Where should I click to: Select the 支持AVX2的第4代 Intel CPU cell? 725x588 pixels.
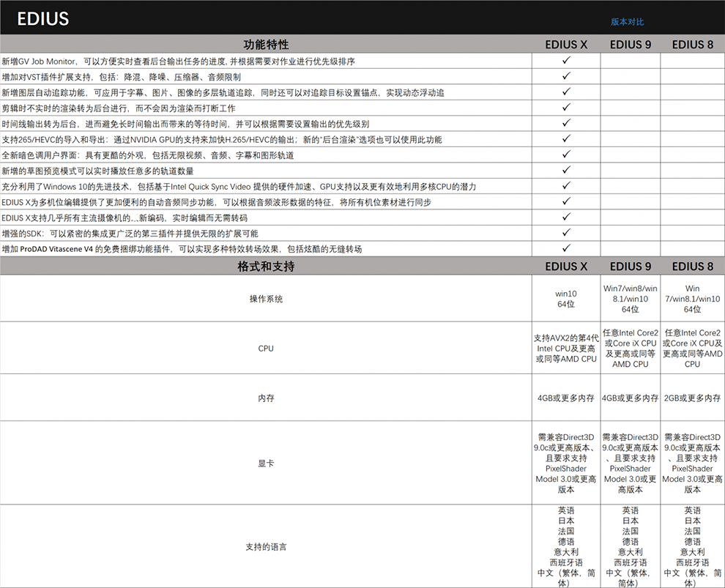tap(566, 349)
